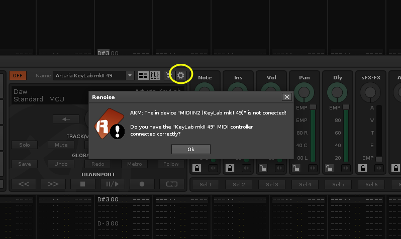Click the Vol column header label

[x=271, y=77]
